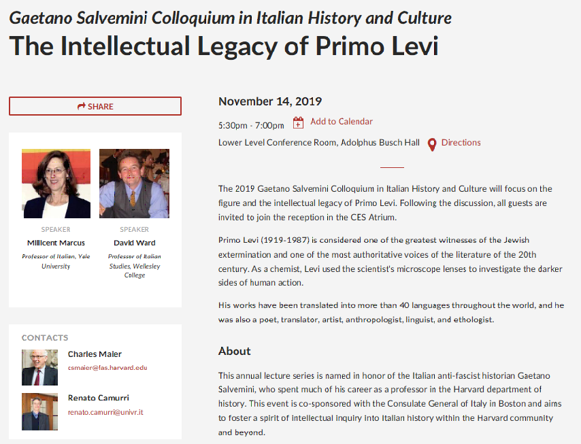Screen dimensions: 581x444
Task: Click the November 14, 2019 date
Action: pos(270,102)
